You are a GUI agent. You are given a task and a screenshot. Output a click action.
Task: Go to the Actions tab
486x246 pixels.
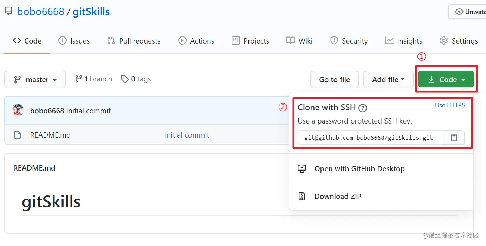click(x=196, y=41)
